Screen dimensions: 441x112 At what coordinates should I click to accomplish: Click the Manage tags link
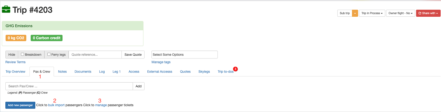(161, 62)
